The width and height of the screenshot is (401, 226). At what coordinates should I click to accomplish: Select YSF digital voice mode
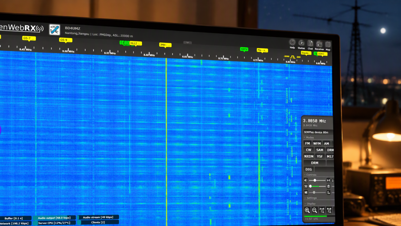tap(320, 156)
